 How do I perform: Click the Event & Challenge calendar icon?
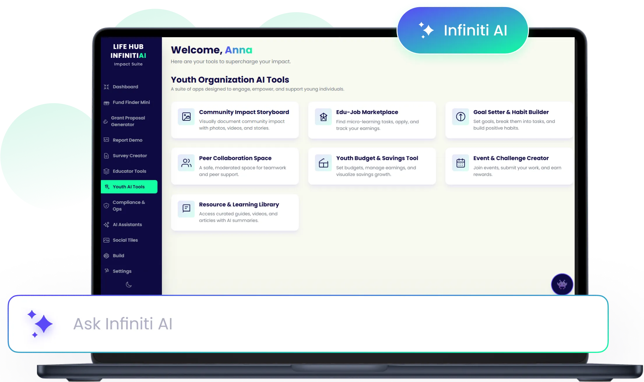coord(460,163)
